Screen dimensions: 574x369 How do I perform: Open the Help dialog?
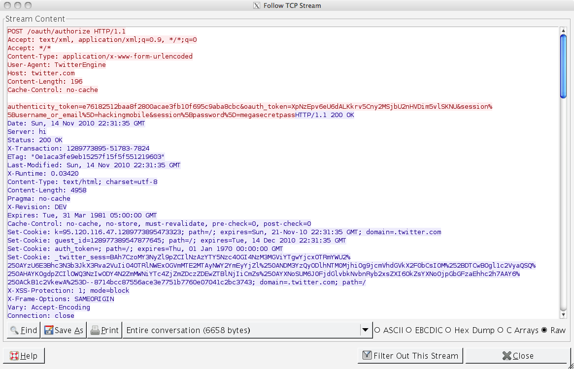click(24, 355)
